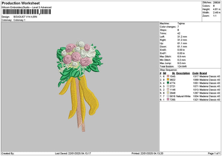Pick the green swatch for thread 4774
The height and width of the screenshot is (156, 222).
[x=168, y=83]
